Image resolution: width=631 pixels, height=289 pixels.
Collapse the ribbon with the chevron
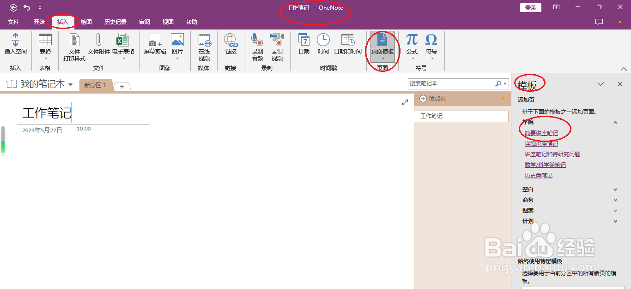pyautogui.click(x=624, y=69)
